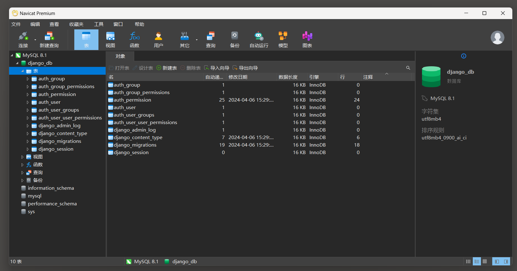
Task: Collapse the django_db database node
Action: click(17, 63)
